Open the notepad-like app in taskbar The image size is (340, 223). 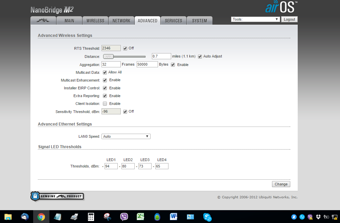click(58, 217)
